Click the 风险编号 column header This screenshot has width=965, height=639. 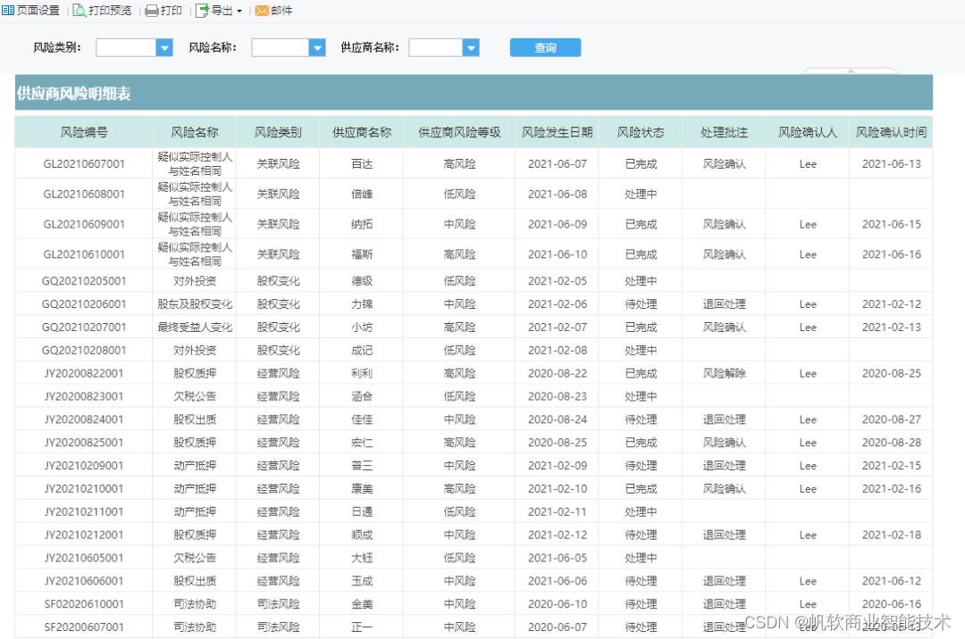click(84, 132)
